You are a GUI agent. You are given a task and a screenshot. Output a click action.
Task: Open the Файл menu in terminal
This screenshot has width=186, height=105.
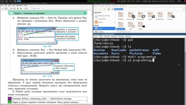click(x=96, y=37)
